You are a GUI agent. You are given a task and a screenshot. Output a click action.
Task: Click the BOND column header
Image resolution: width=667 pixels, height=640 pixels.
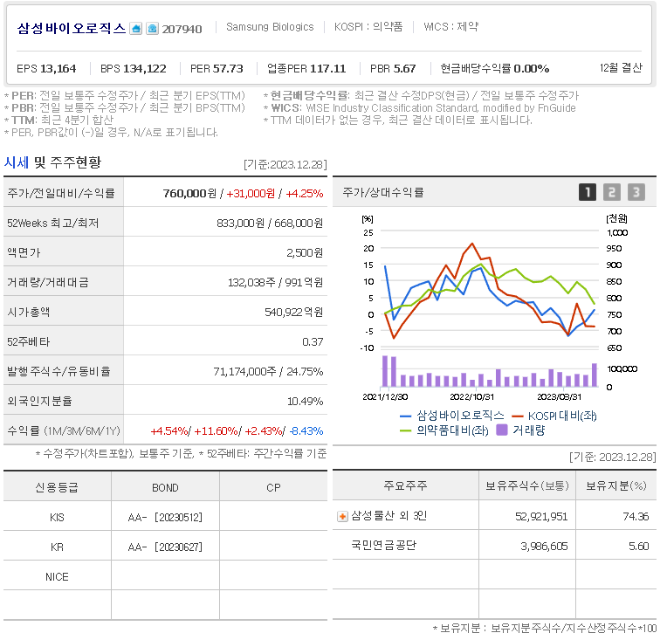(x=165, y=488)
